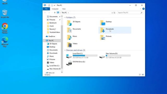
Task: Click the This PC desktop icon
Action: click(5, 2)
